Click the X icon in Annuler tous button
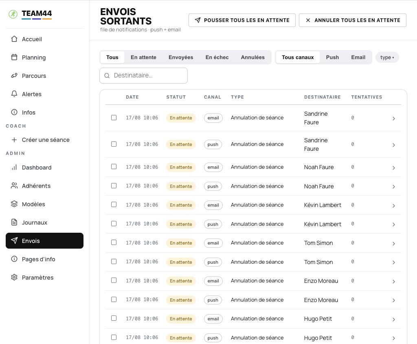This screenshot has width=417, height=344. pos(308,20)
